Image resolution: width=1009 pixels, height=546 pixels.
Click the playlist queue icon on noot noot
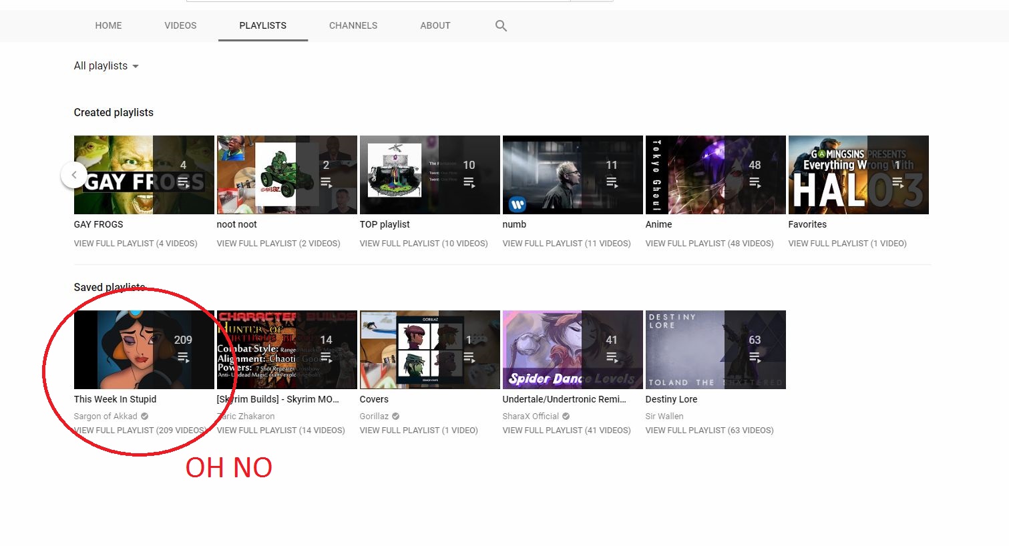pos(326,182)
